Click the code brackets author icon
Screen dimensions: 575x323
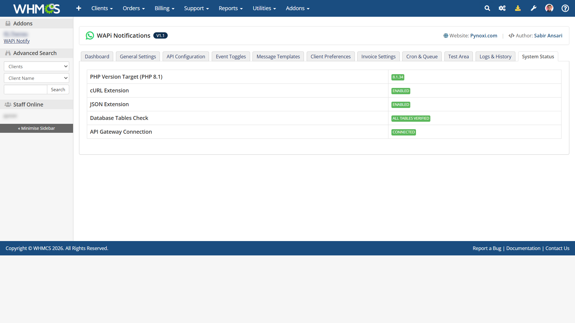coord(511,36)
